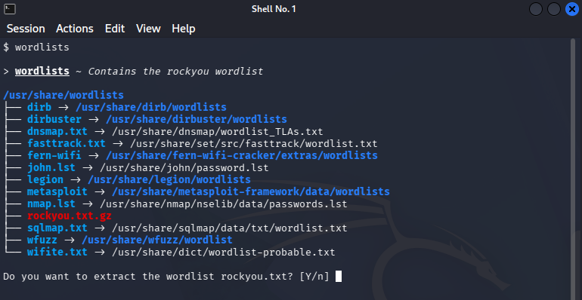The height and width of the screenshot is (300, 582).
Task: Select the 'fern-wifi' tree entry
Action: [x=54, y=155]
